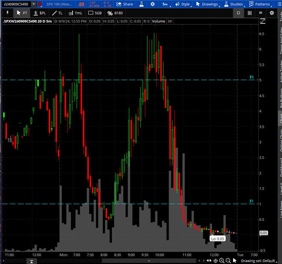Click the orange .05 last price
The height and width of the screenshot is (264, 282).
pos(81,4)
